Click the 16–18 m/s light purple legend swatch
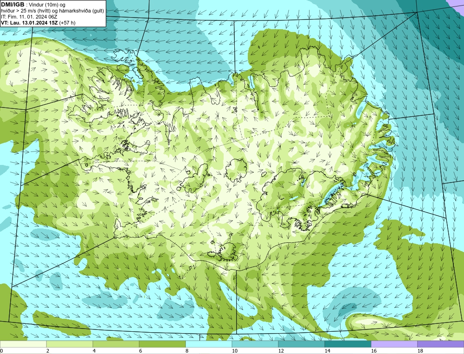Viewport: 464px width, 354px height. point(394,344)
